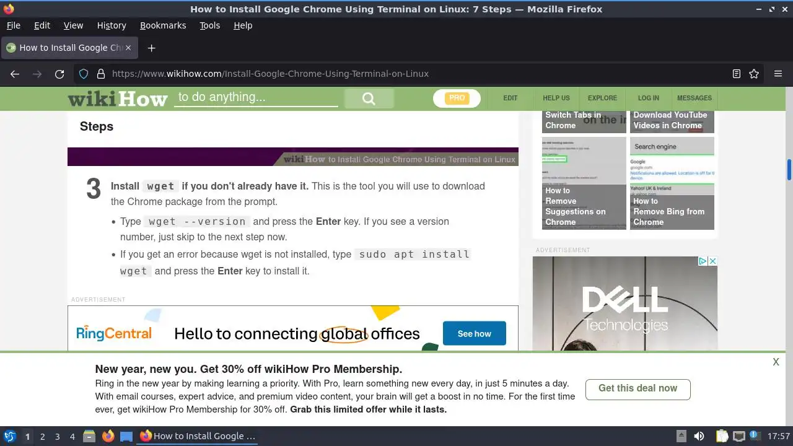Open the History menu
The width and height of the screenshot is (793, 446).
pyautogui.click(x=112, y=25)
